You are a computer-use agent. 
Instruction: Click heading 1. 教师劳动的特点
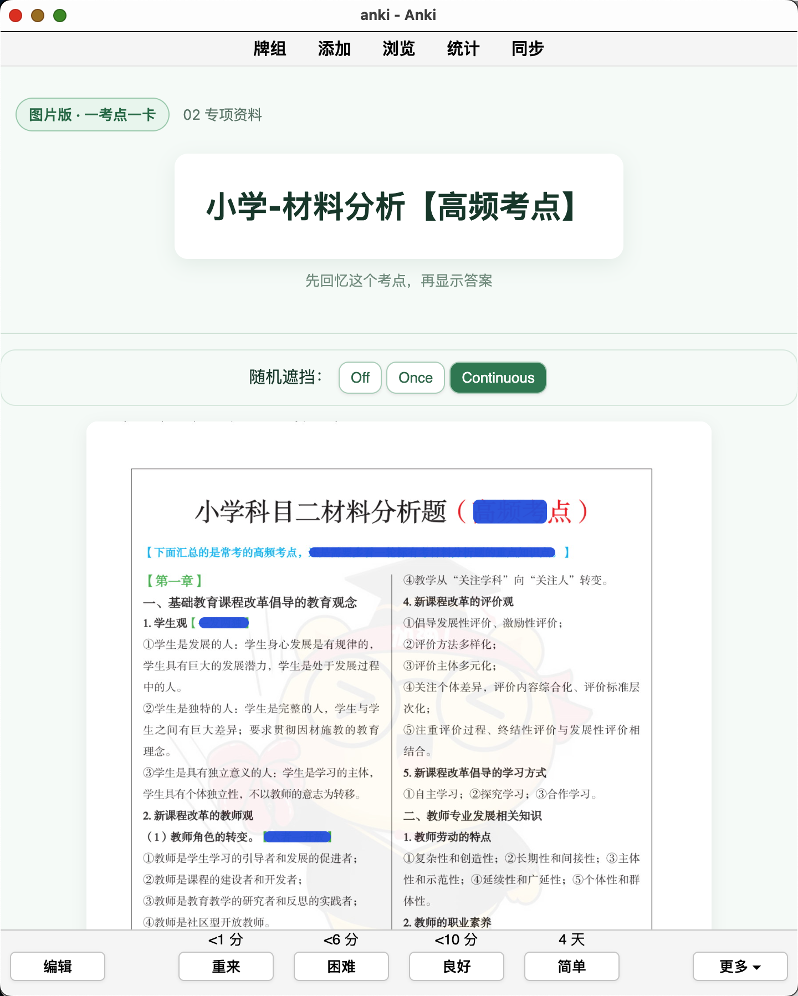[x=447, y=837]
